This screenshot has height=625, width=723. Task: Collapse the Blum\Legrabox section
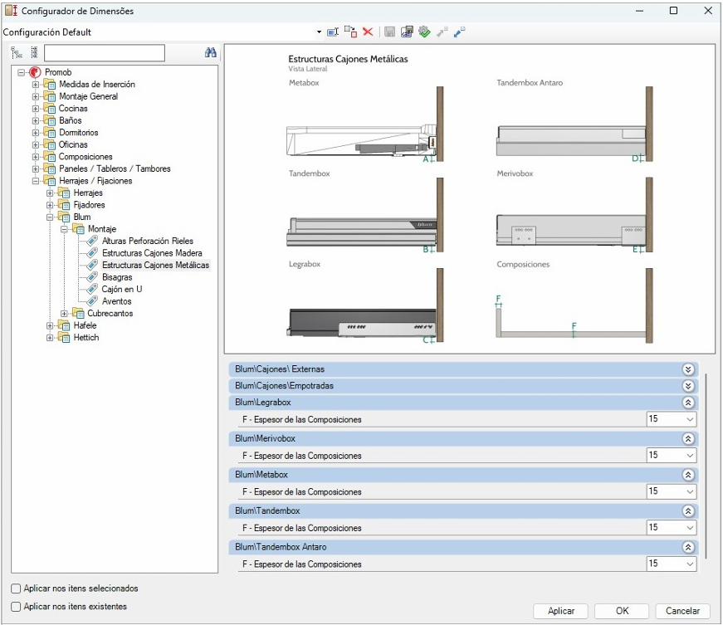point(687,402)
